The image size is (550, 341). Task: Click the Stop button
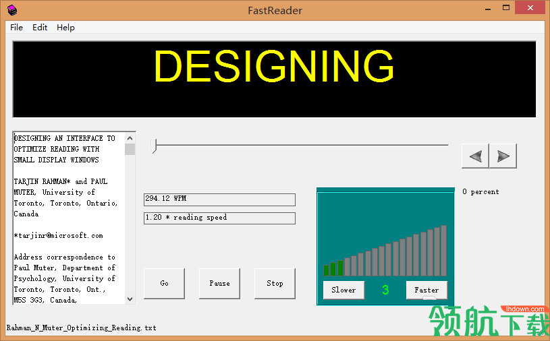pyautogui.click(x=275, y=283)
